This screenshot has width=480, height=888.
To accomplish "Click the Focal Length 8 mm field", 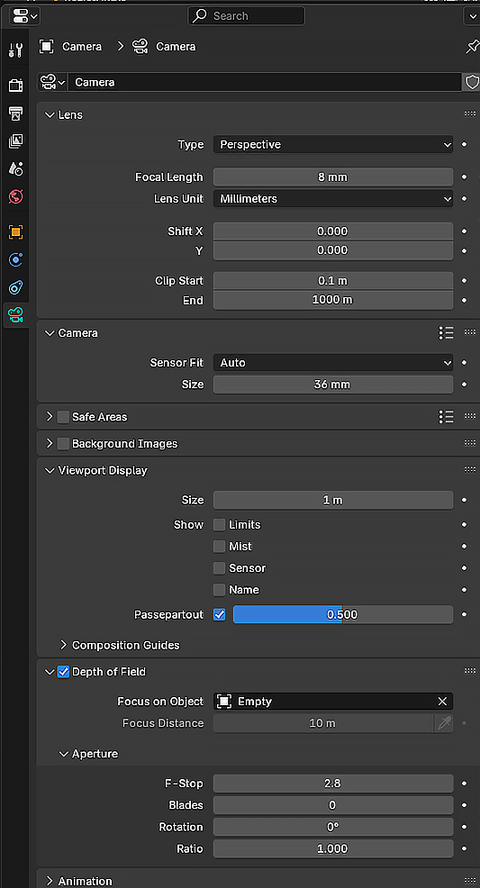I will tap(333, 177).
